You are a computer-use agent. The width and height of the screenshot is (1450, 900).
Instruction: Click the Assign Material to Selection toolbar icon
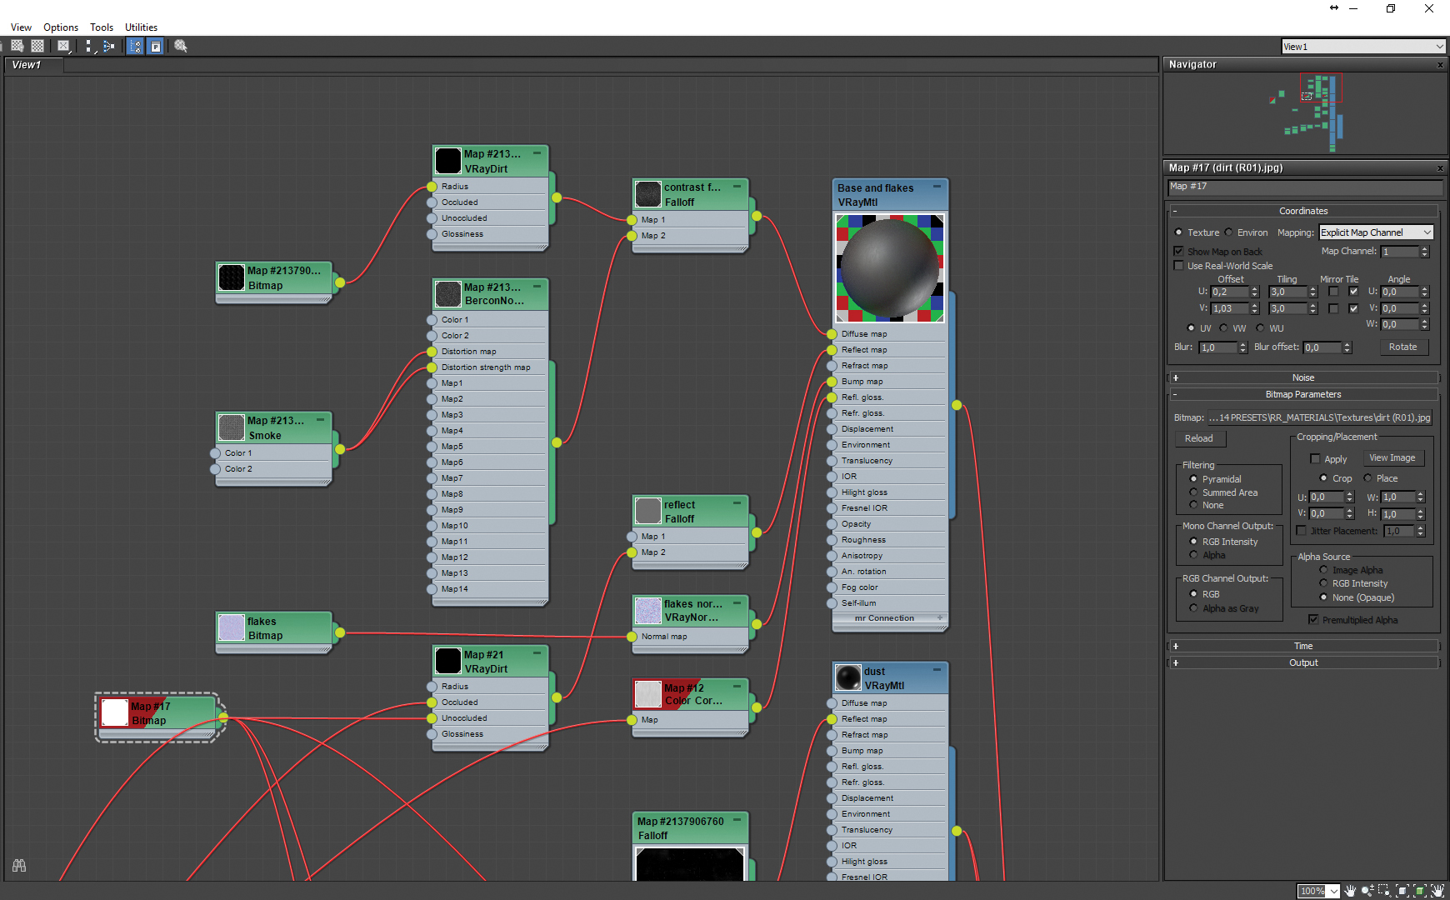[17, 46]
